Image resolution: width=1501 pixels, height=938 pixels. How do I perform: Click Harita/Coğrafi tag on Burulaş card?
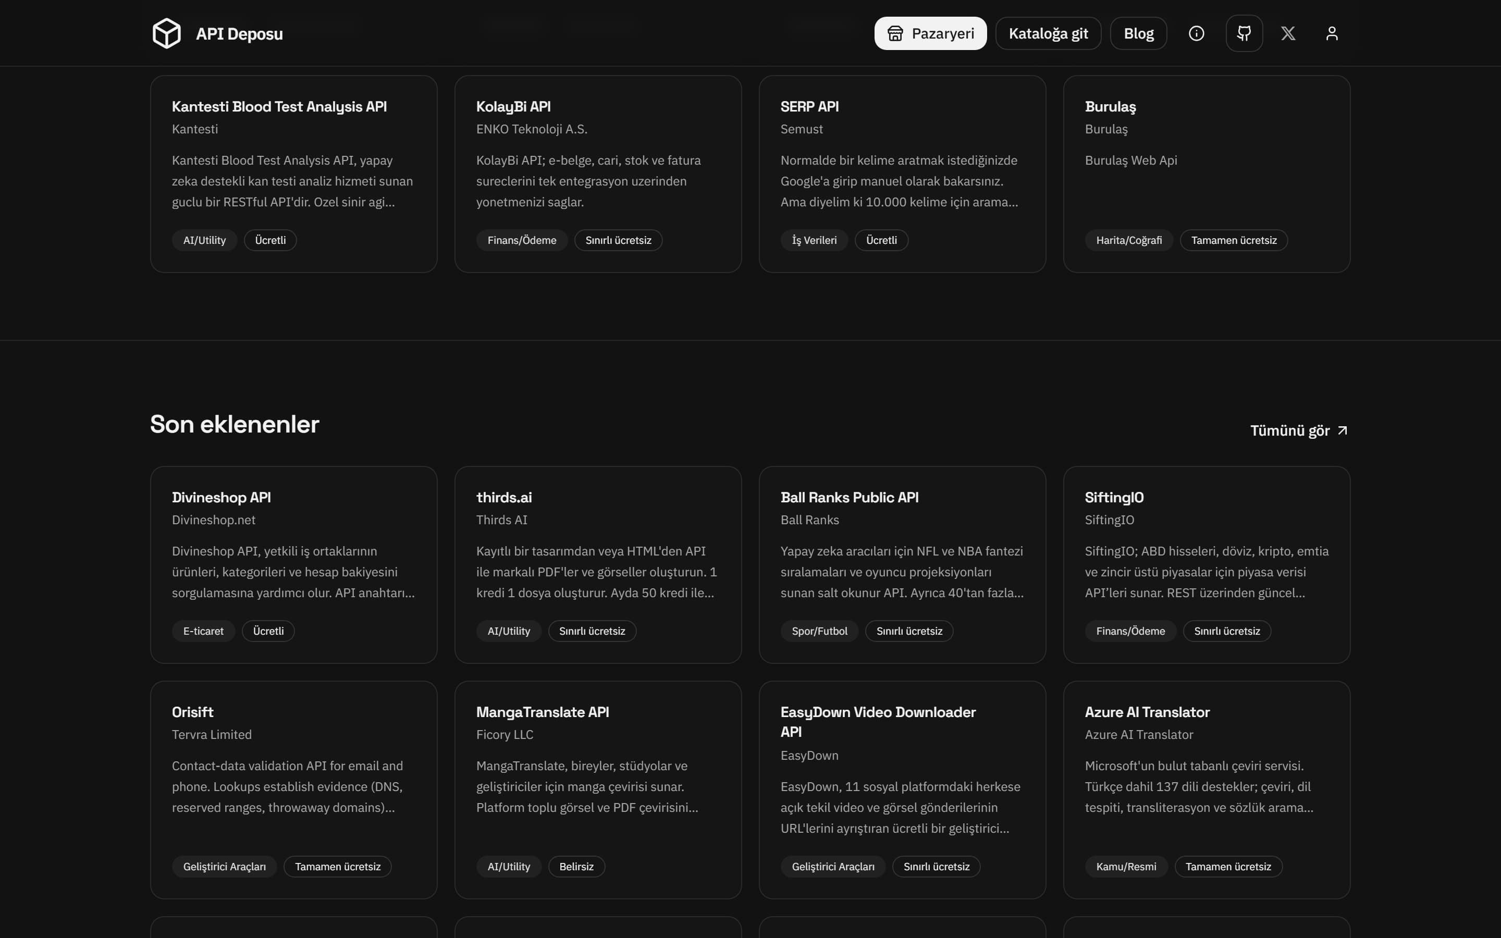point(1129,241)
